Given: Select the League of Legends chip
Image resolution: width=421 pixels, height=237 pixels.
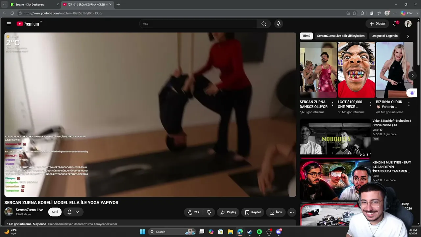Looking at the screenshot, I should tap(384, 36).
